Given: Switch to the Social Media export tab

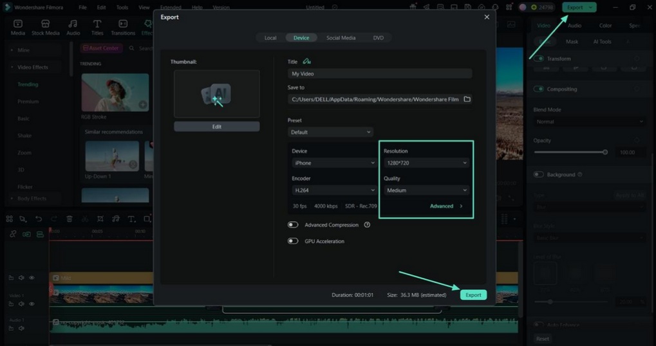Looking at the screenshot, I should click(341, 37).
